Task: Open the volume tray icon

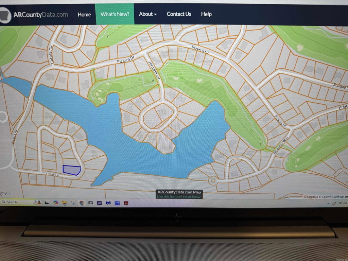Action: click(x=345, y=203)
